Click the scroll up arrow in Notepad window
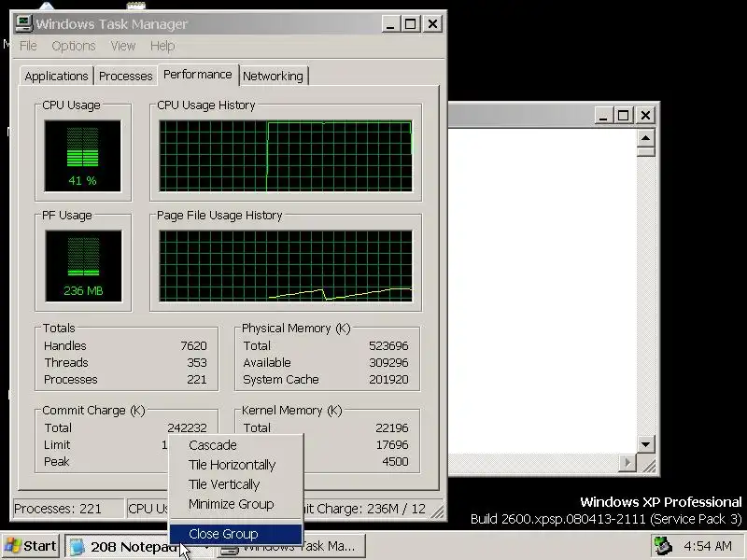The width and height of the screenshot is (747, 560). (645, 138)
